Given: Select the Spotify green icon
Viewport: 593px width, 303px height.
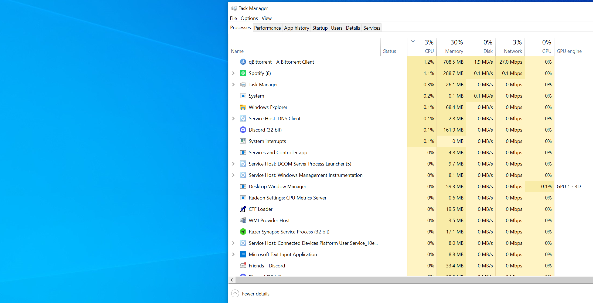Looking at the screenshot, I should point(243,73).
